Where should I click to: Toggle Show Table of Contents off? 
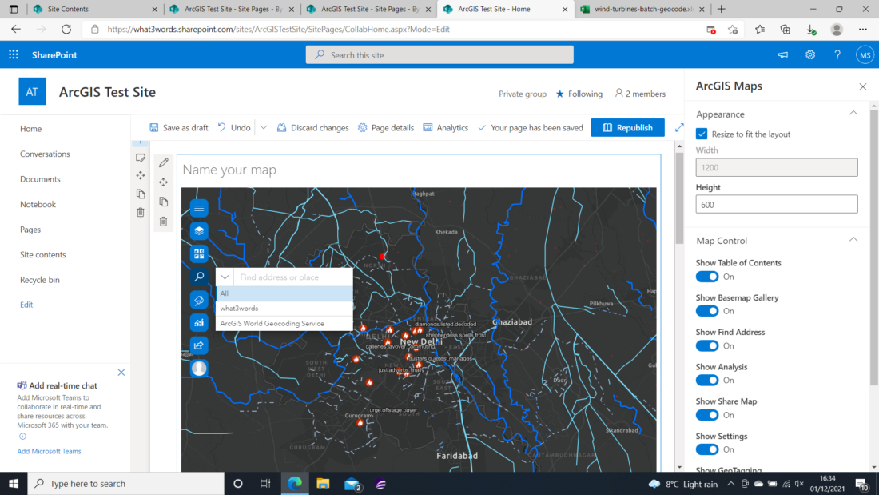point(707,277)
